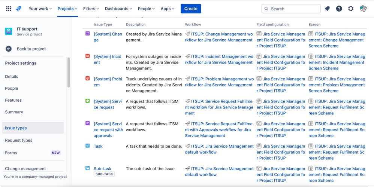
Task: Expand the People dropdown
Action: pos(146,9)
